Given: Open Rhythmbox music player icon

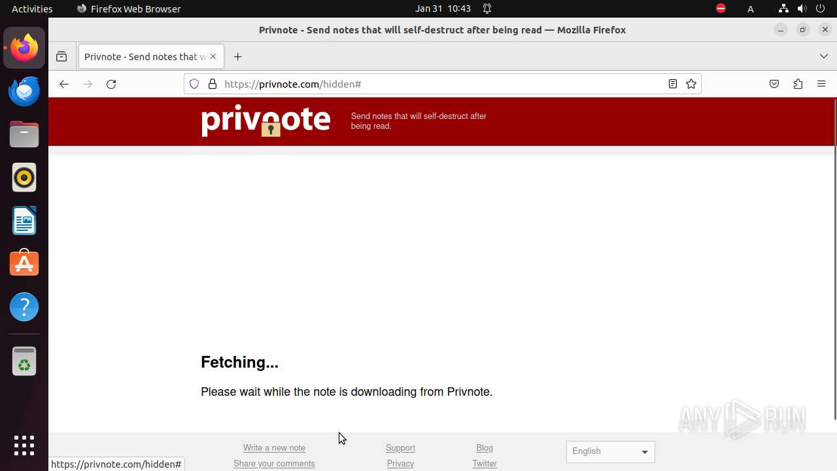Looking at the screenshot, I should point(24,177).
